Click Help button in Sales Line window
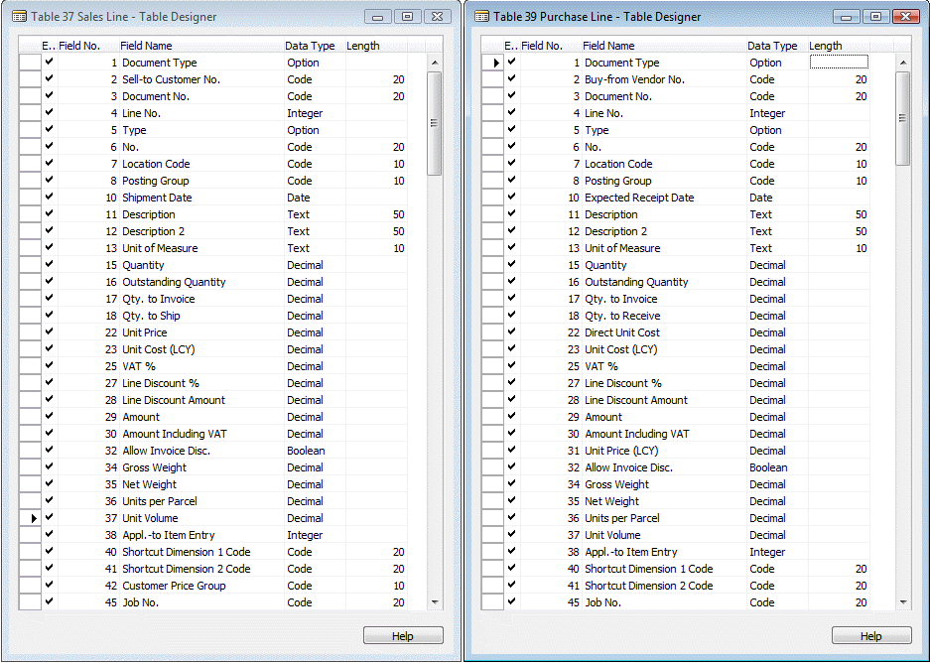930x663 pixels. (x=403, y=636)
